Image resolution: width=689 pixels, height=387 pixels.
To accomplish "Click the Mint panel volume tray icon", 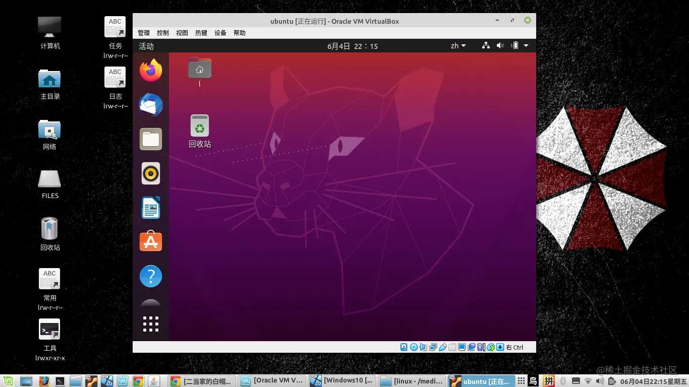I will pyautogui.click(x=600, y=381).
